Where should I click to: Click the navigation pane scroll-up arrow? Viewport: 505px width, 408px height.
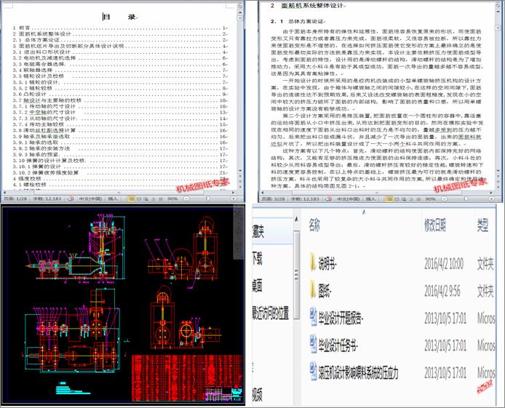tap(297, 219)
